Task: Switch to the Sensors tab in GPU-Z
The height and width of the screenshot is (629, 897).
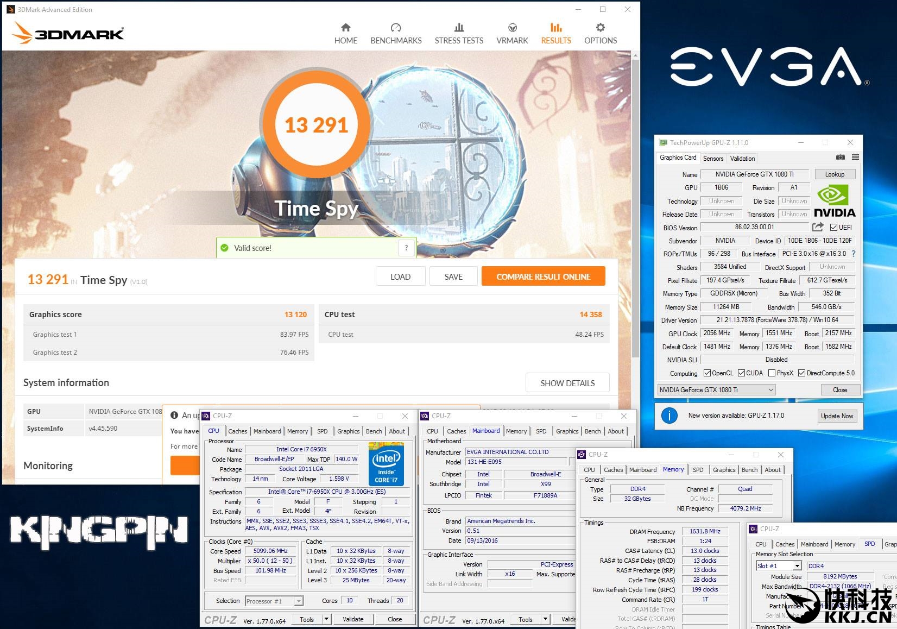Action: click(x=713, y=159)
